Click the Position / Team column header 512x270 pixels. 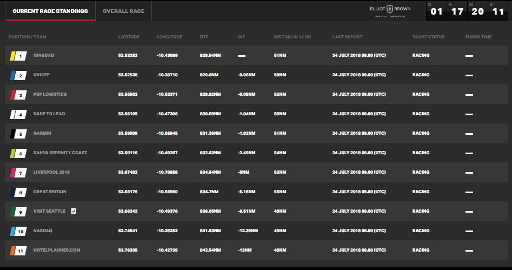pyautogui.click(x=28, y=37)
